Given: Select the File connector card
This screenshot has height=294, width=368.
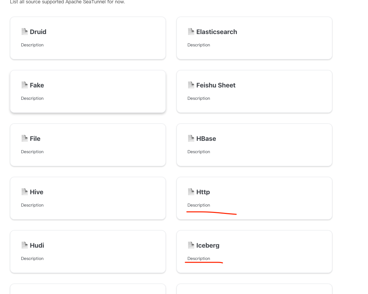Looking at the screenshot, I should pos(88,144).
